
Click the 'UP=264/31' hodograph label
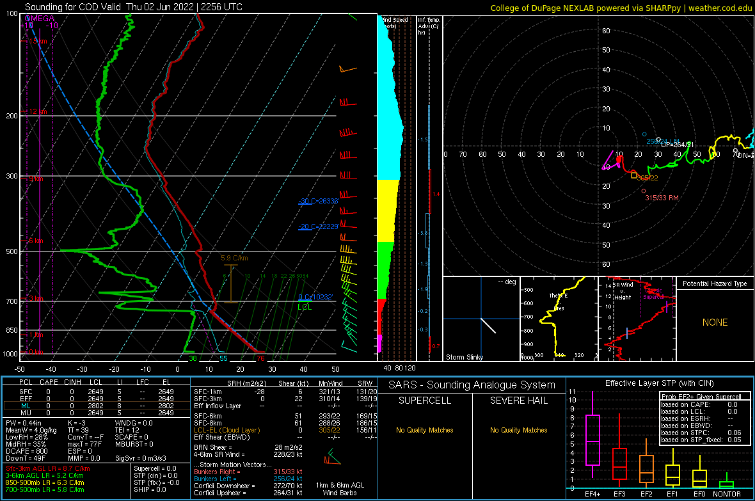coord(678,145)
